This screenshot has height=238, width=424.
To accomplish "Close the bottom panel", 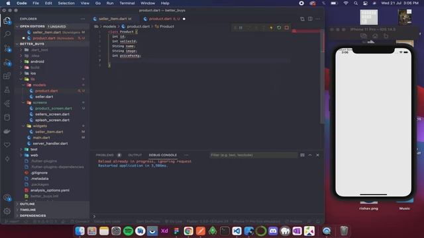I will tap(318, 155).
